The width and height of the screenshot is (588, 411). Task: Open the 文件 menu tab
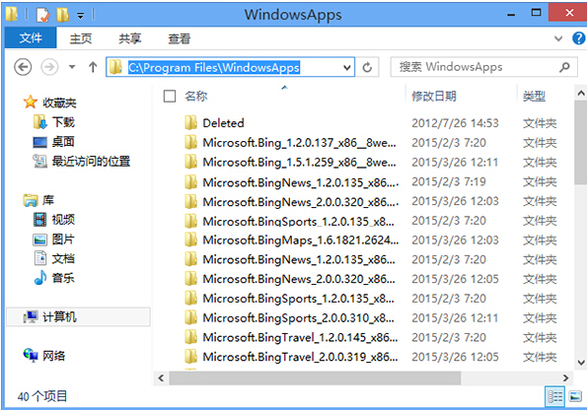click(31, 37)
